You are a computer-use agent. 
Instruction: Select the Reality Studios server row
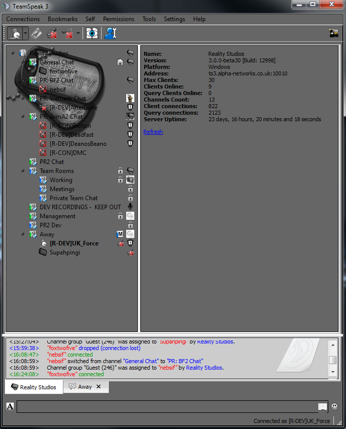click(x=71, y=53)
